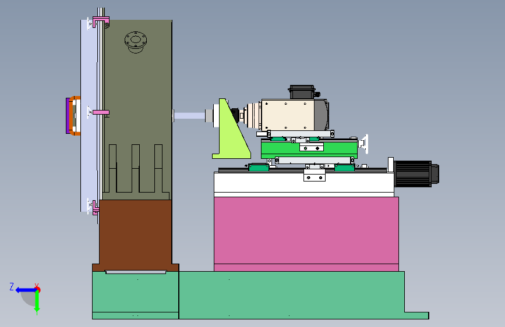The width and height of the screenshot is (505, 327).
Task: Select the brown pedestal under the column
Action: click(x=136, y=235)
